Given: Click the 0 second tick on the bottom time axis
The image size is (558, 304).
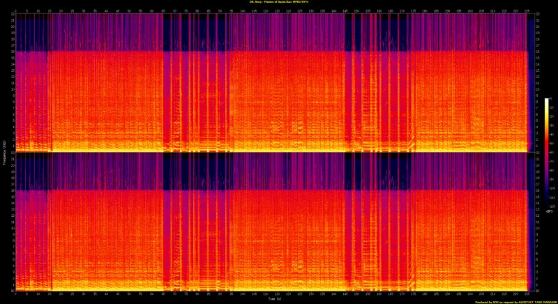Looking at the screenshot, I should tap(15, 294).
